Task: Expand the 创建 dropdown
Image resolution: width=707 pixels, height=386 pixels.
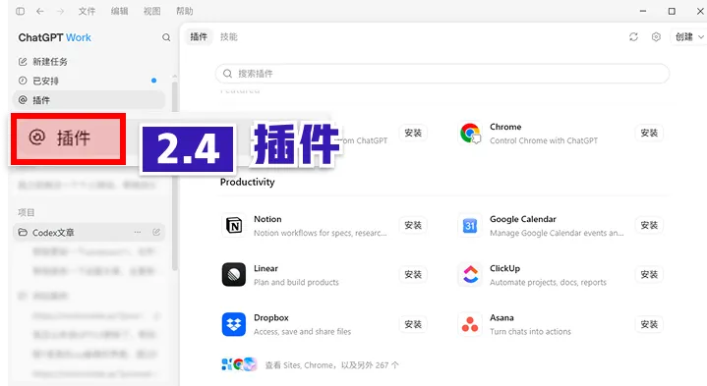Action: [x=689, y=37]
